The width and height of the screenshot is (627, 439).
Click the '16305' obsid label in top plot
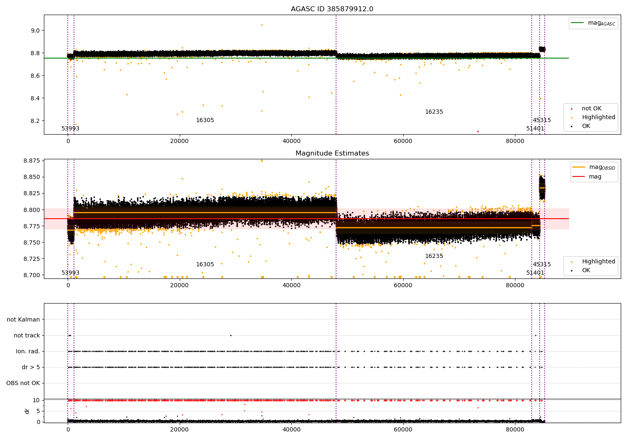[x=205, y=120]
